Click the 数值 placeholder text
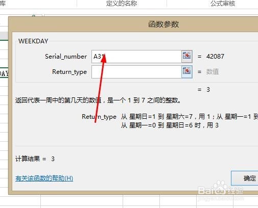 213,72
